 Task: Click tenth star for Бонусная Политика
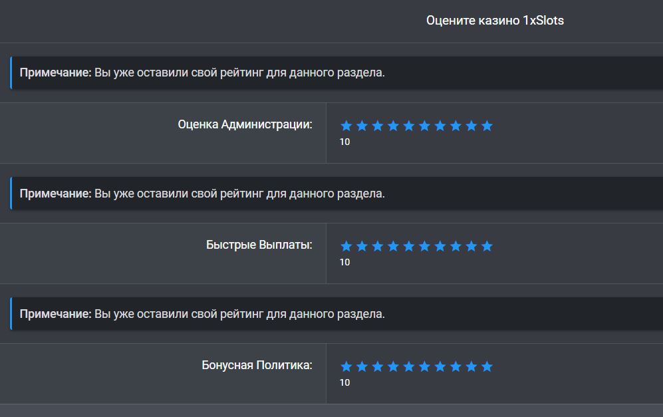point(487,366)
